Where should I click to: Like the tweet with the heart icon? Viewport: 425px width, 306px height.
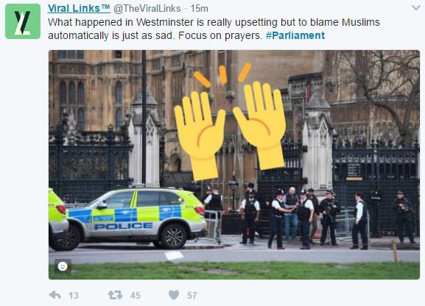(x=174, y=295)
